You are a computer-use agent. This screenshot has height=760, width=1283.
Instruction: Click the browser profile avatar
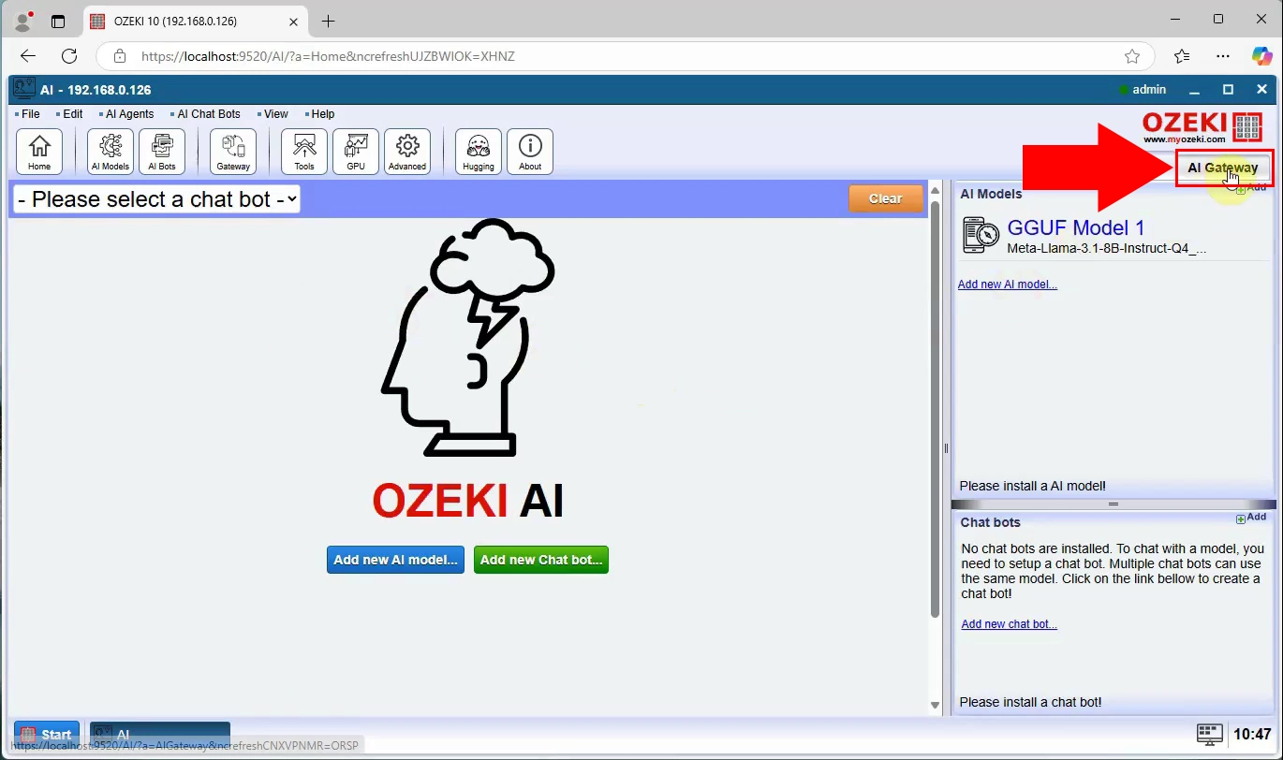click(x=23, y=21)
